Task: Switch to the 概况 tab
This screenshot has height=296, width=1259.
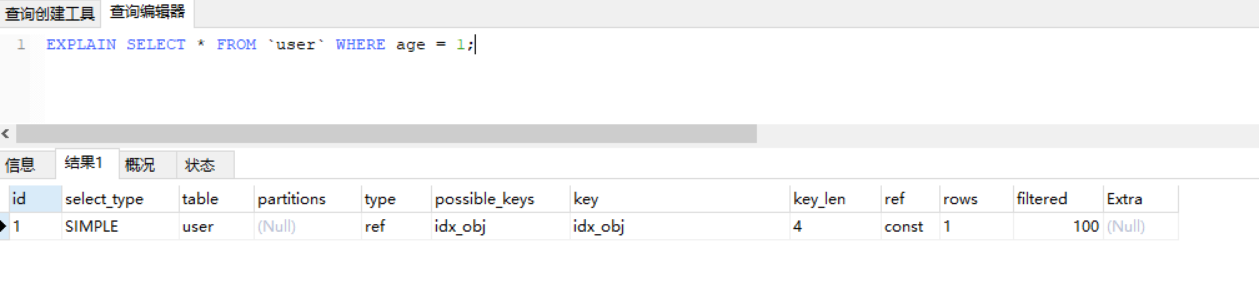Action: point(140,165)
